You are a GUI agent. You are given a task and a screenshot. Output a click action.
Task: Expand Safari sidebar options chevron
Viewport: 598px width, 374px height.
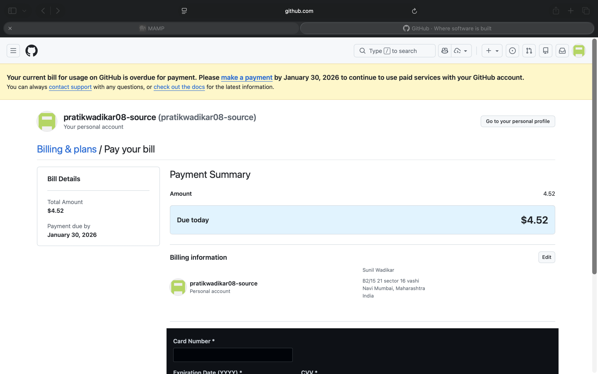point(24,11)
